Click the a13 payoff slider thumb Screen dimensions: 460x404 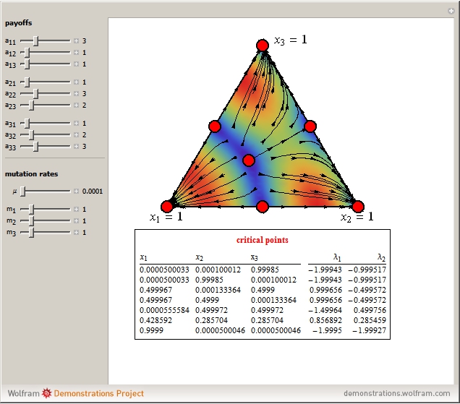(27, 64)
